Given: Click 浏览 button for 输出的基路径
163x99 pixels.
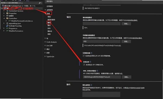Looking at the screenshot, I should point(126,24).
